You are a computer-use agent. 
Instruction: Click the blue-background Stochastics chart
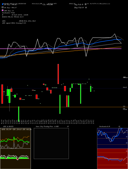[112, 138]
